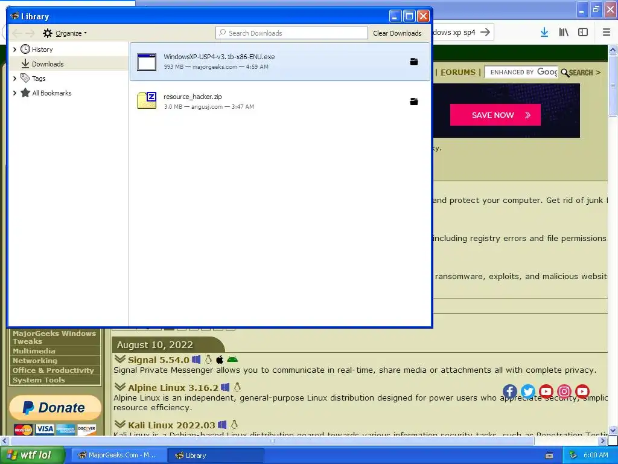The width and height of the screenshot is (618, 464).
Task: Click Android icon next to Signal
Action: [x=232, y=359]
